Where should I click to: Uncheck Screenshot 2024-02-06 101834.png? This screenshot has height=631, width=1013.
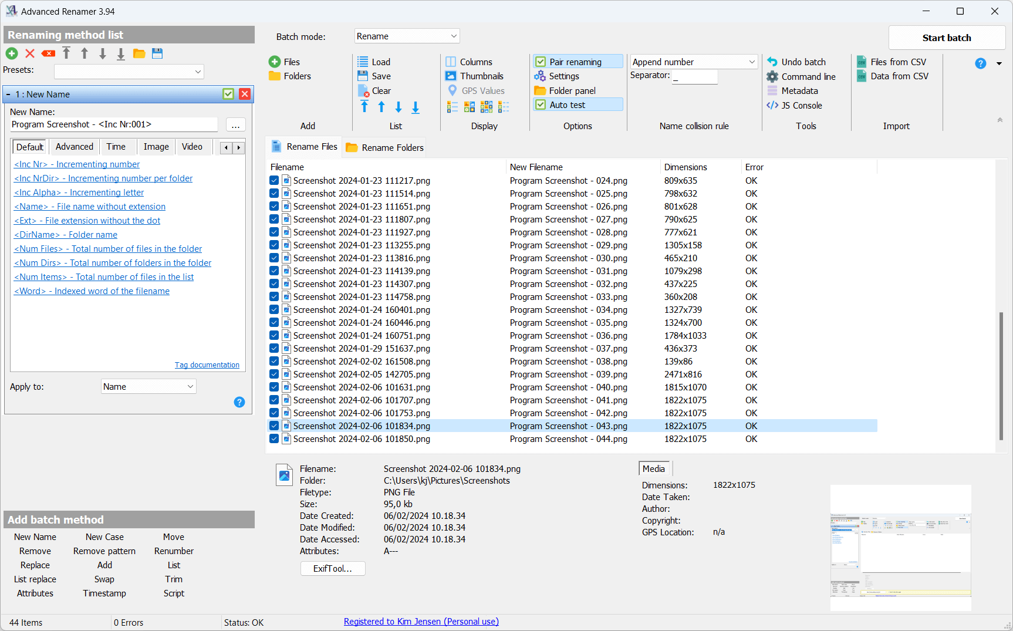274,426
